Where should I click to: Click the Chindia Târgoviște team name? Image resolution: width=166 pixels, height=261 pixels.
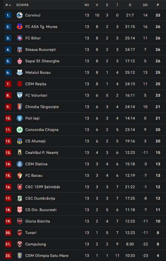(42, 107)
